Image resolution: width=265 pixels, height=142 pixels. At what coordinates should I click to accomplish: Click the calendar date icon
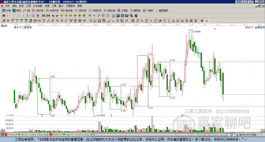click(x=113, y=16)
